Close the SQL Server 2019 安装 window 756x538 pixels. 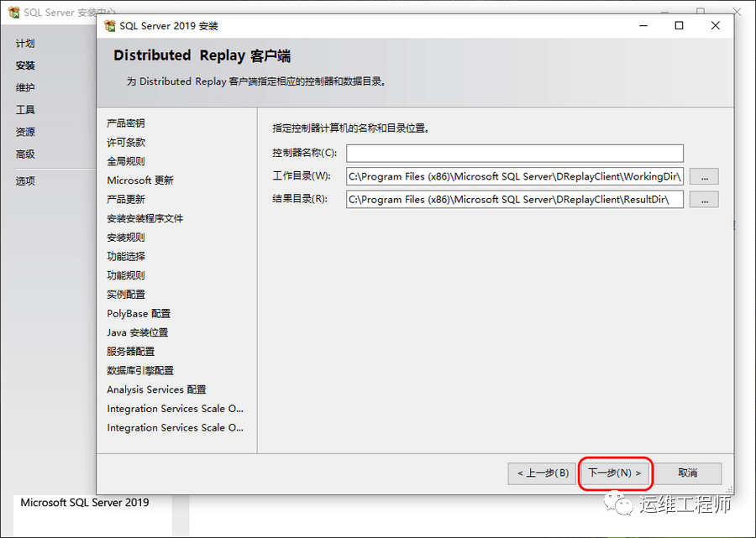(x=716, y=25)
